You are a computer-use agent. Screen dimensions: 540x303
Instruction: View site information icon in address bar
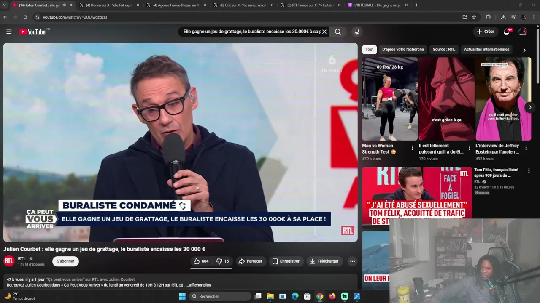click(x=37, y=17)
